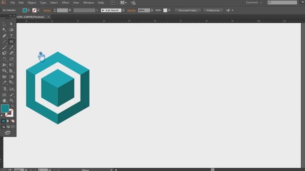Select the Line Segment tool
305x171 pixels.
tap(4, 41)
